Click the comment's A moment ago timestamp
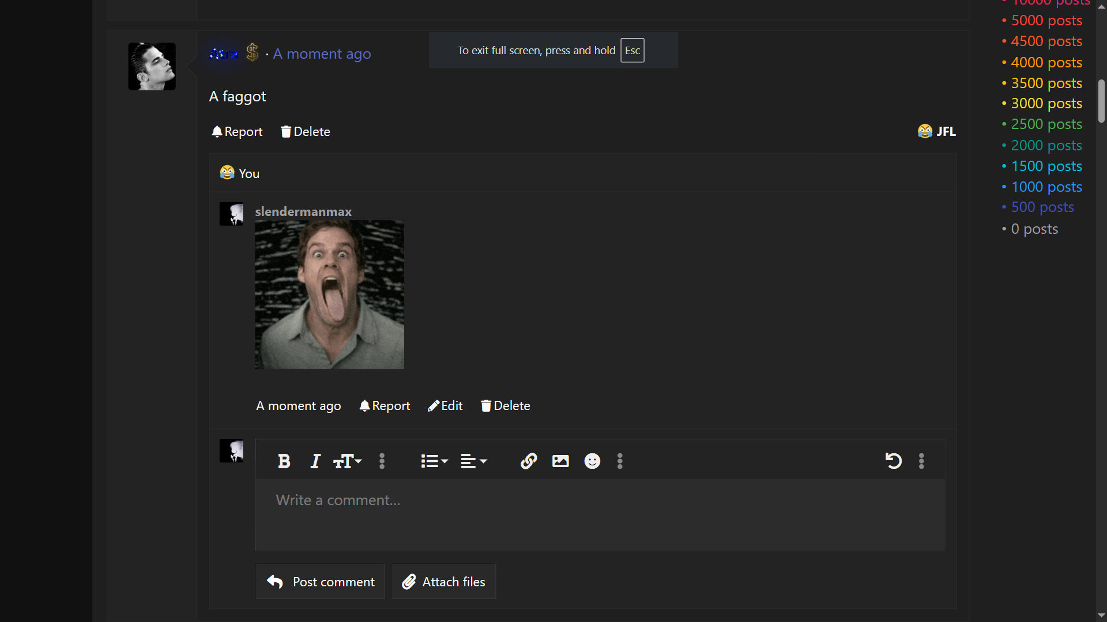The image size is (1107, 622). coord(299,406)
